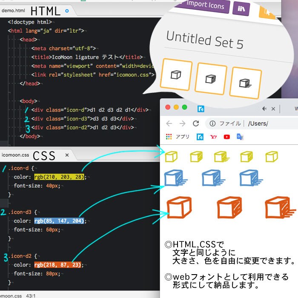Viewport: 298px width, 298px height.
Task: Click the first blue cube on the page
Action: coord(175,178)
